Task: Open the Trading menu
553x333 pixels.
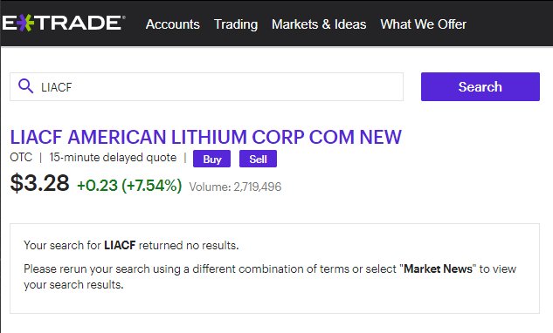Action: tap(236, 24)
